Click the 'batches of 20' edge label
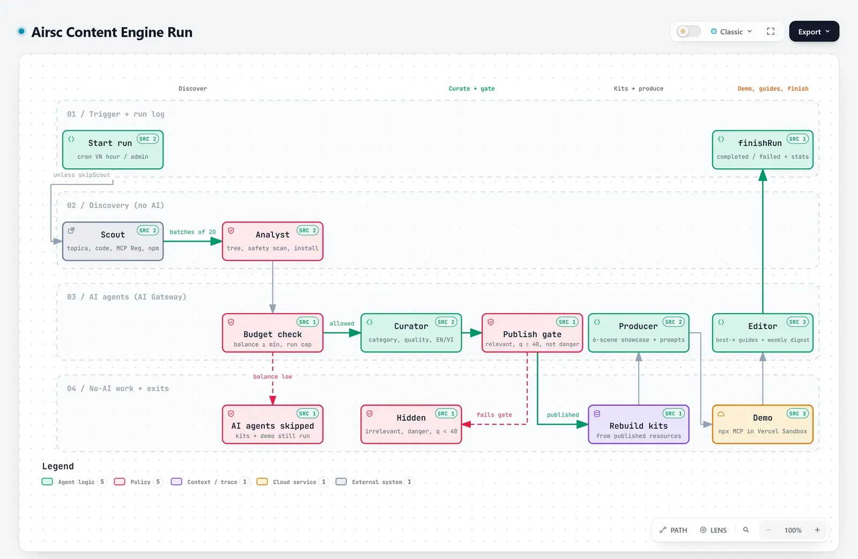Screen dimensions: 858x559 [193, 232]
